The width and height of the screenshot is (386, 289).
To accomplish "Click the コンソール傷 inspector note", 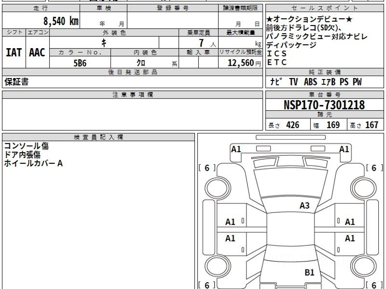I will [x=26, y=146].
